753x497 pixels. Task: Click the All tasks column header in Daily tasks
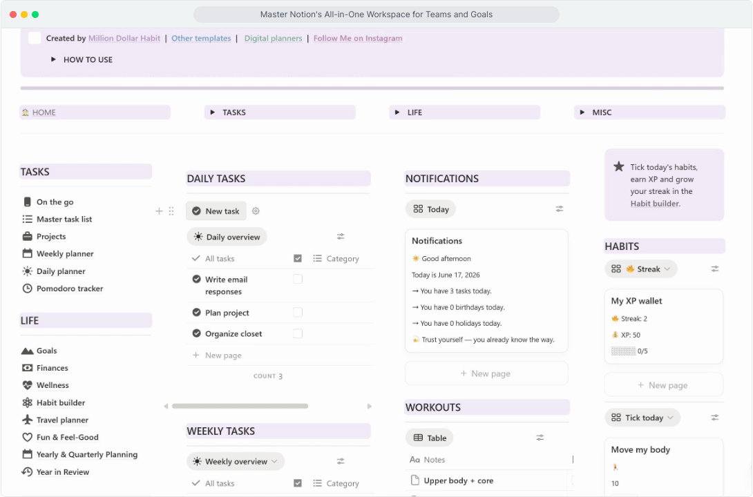coord(213,259)
